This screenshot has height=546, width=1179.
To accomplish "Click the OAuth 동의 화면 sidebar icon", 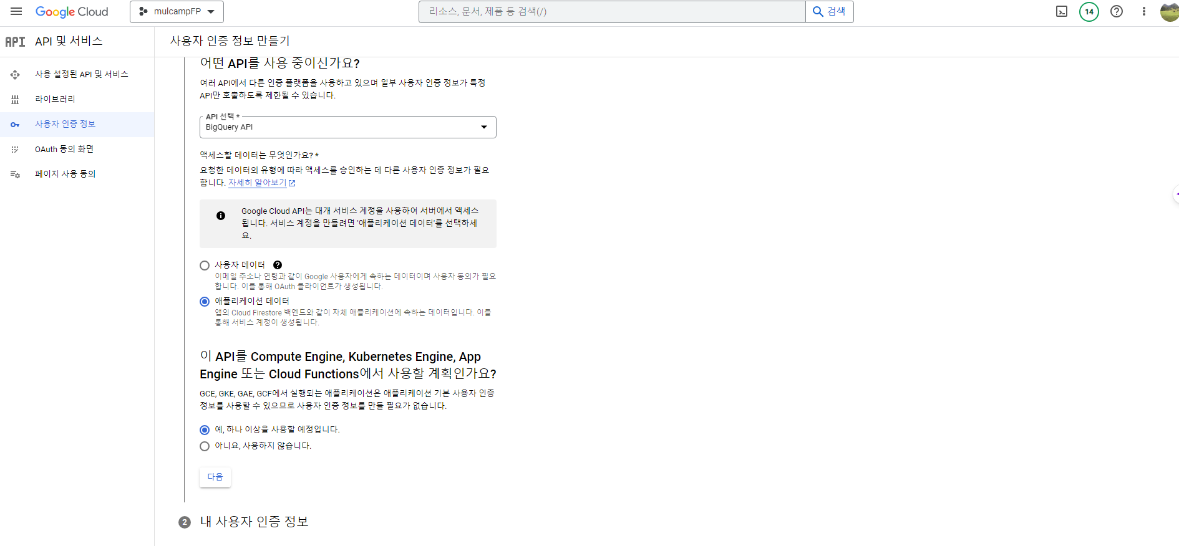I will click(15, 150).
